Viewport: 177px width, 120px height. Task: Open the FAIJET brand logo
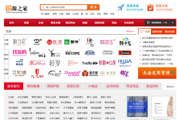(x=55, y=73)
